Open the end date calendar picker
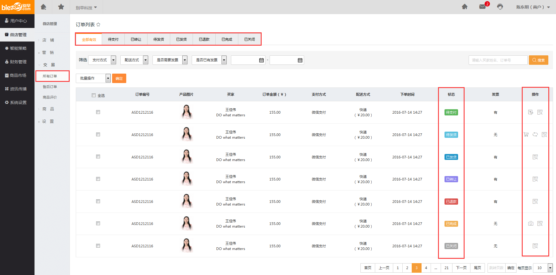The height and width of the screenshot is (275, 556). tap(300, 60)
